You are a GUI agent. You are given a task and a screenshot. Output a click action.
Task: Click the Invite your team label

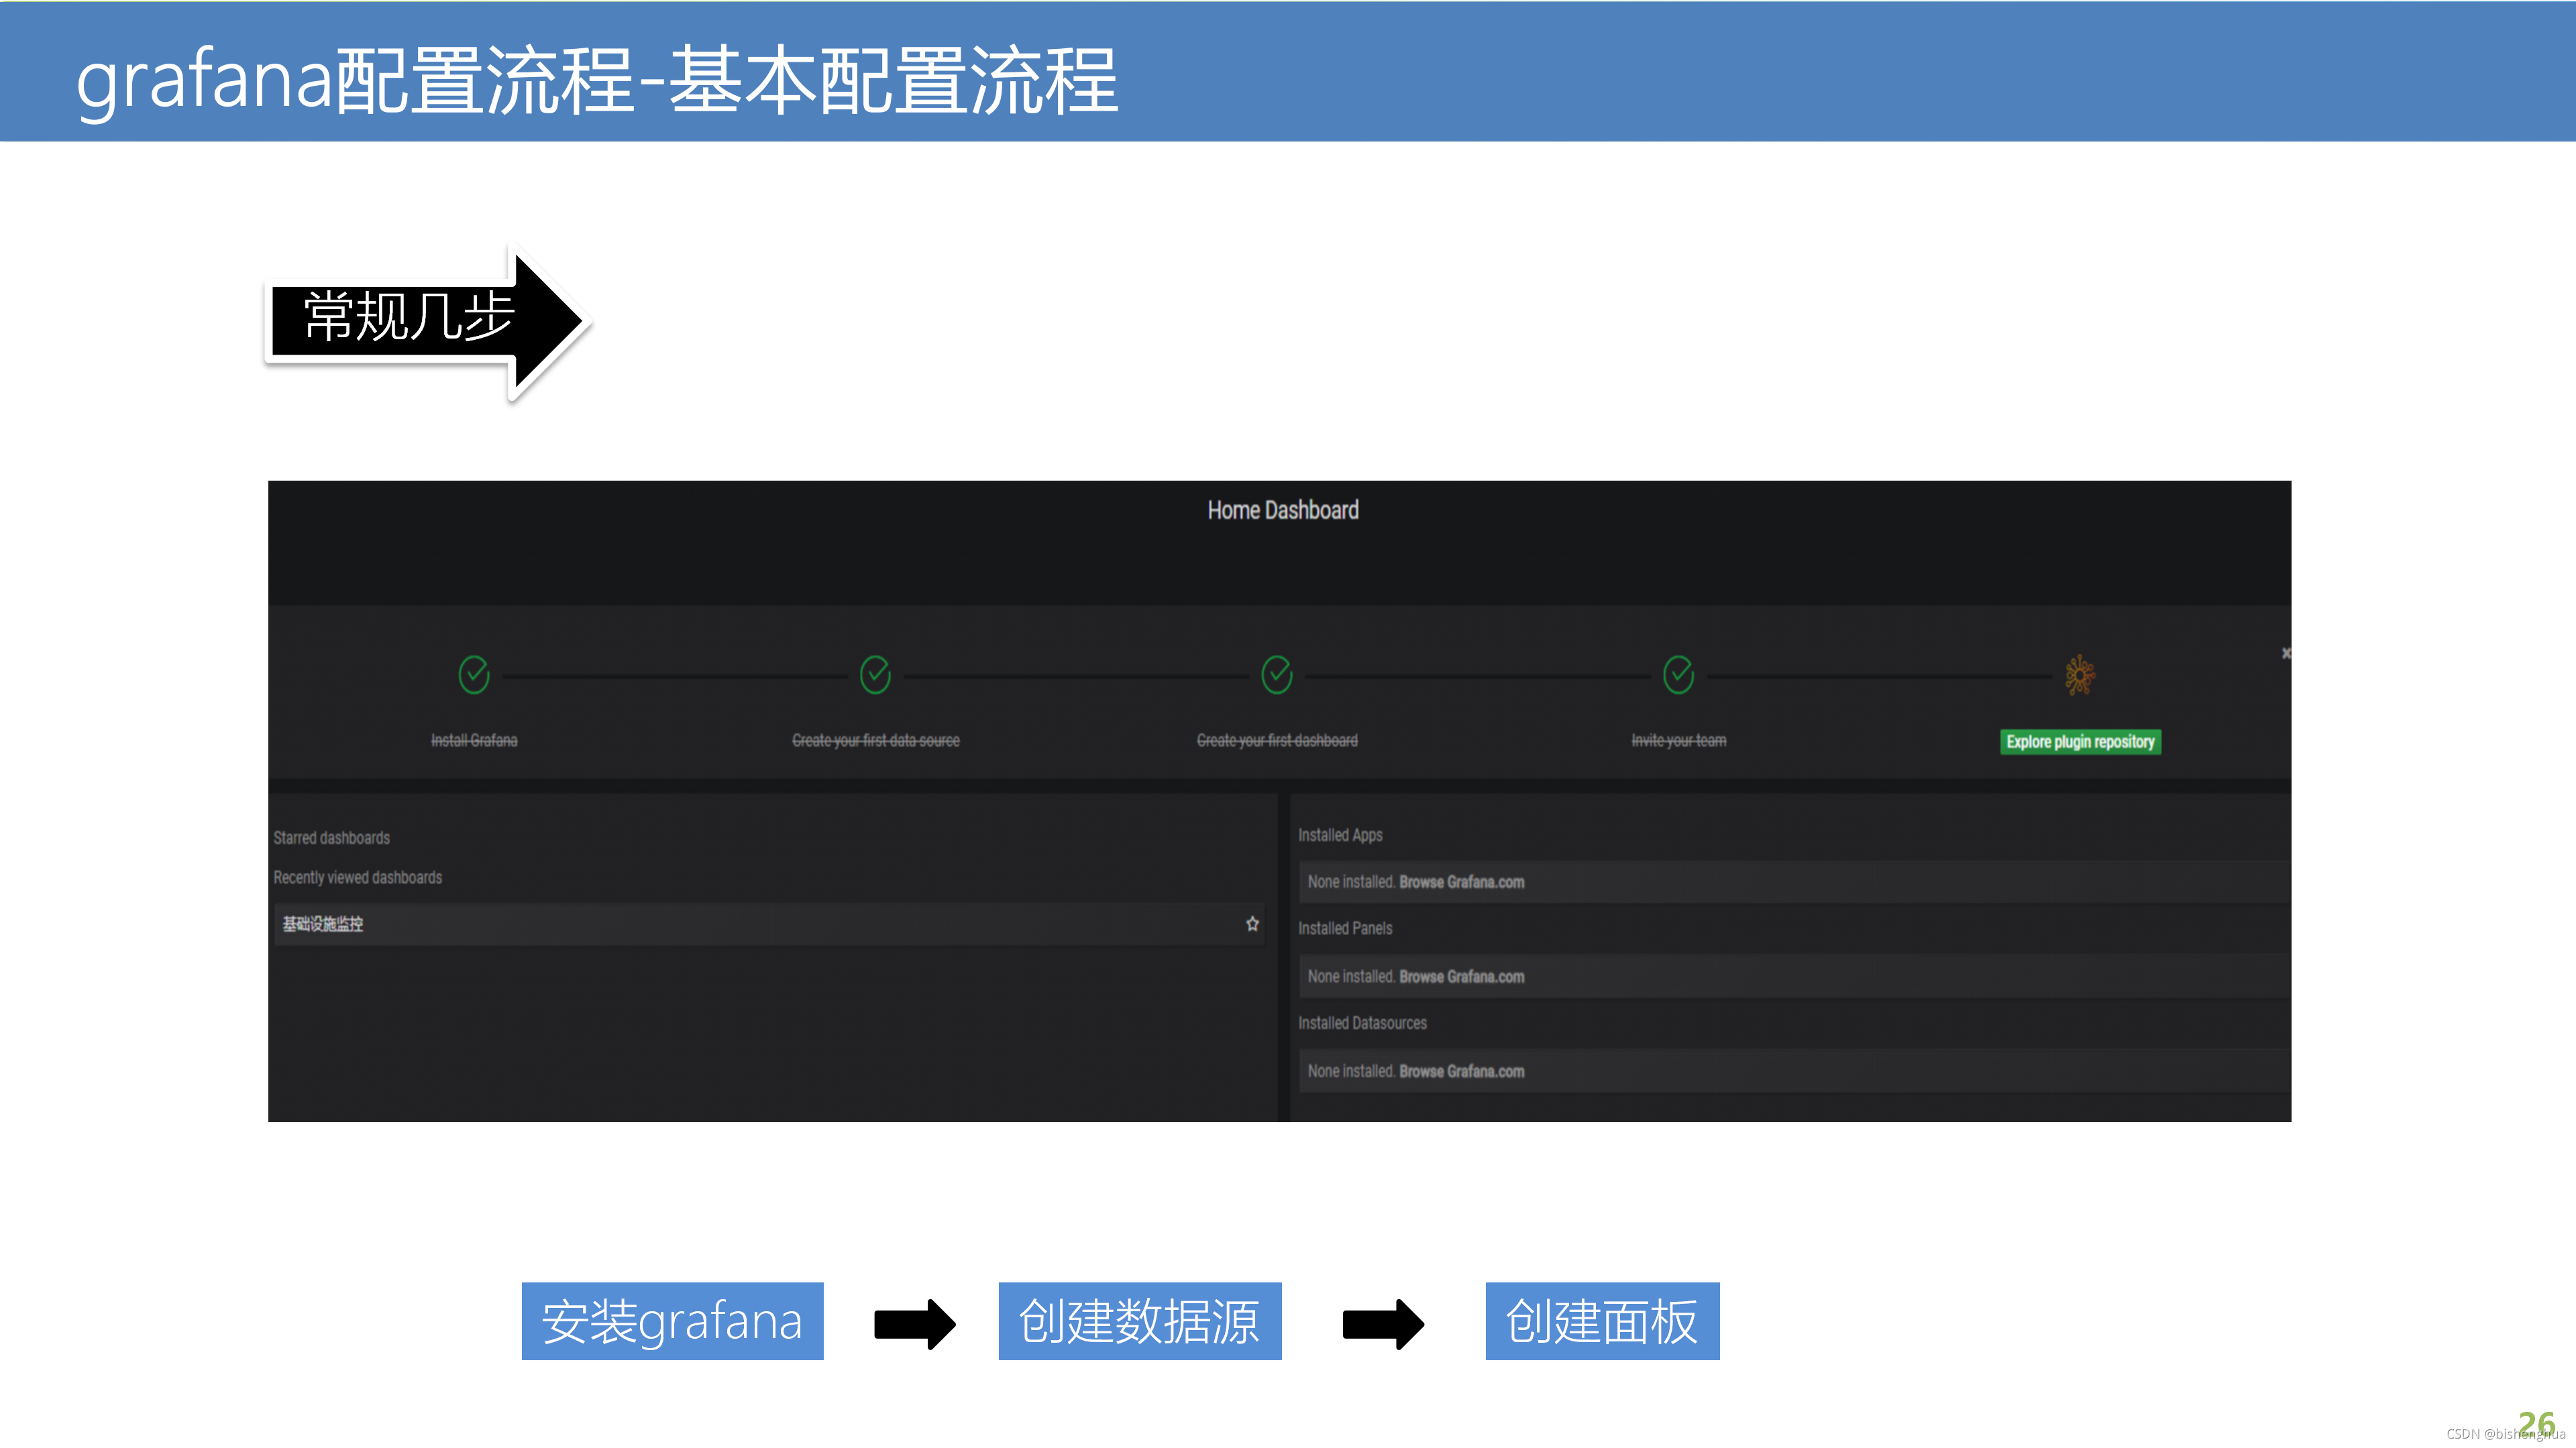point(1678,741)
